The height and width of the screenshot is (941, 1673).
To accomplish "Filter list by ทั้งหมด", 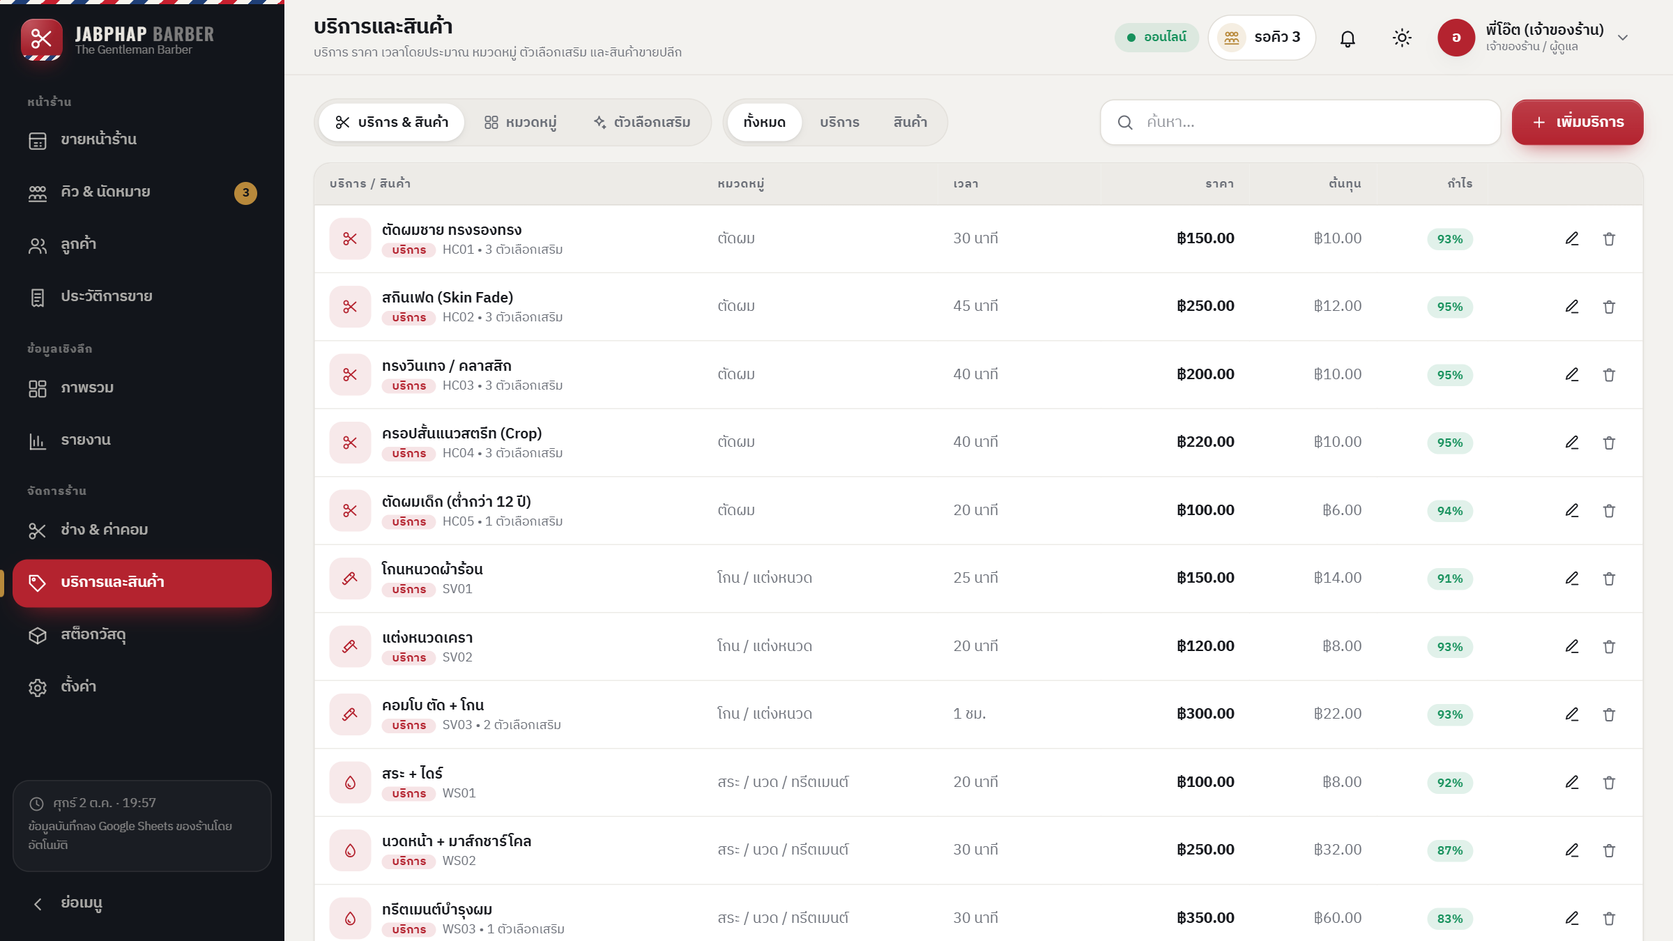I will pyautogui.click(x=764, y=122).
